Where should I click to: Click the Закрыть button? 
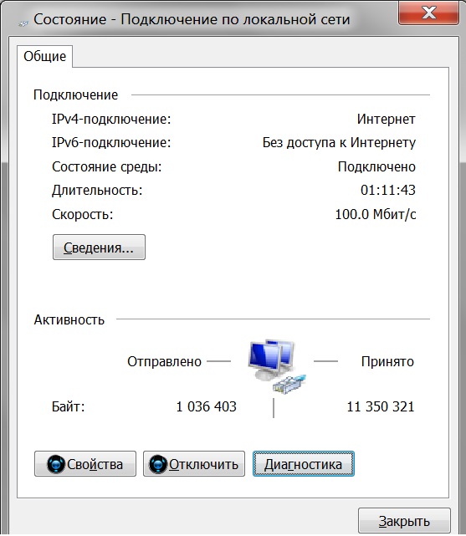(x=404, y=521)
